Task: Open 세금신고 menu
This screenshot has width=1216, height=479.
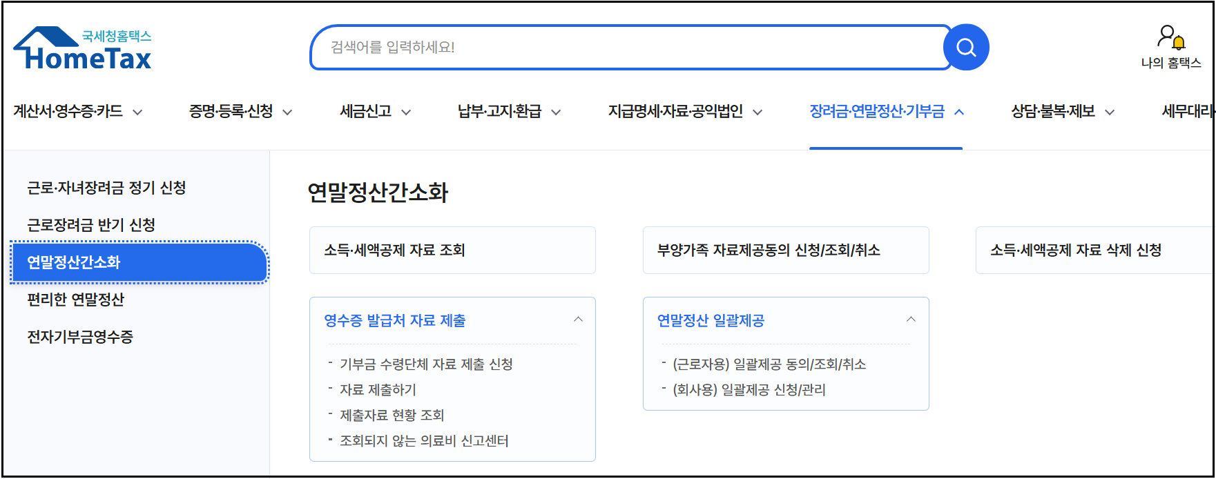Action: click(x=366, y=111)
